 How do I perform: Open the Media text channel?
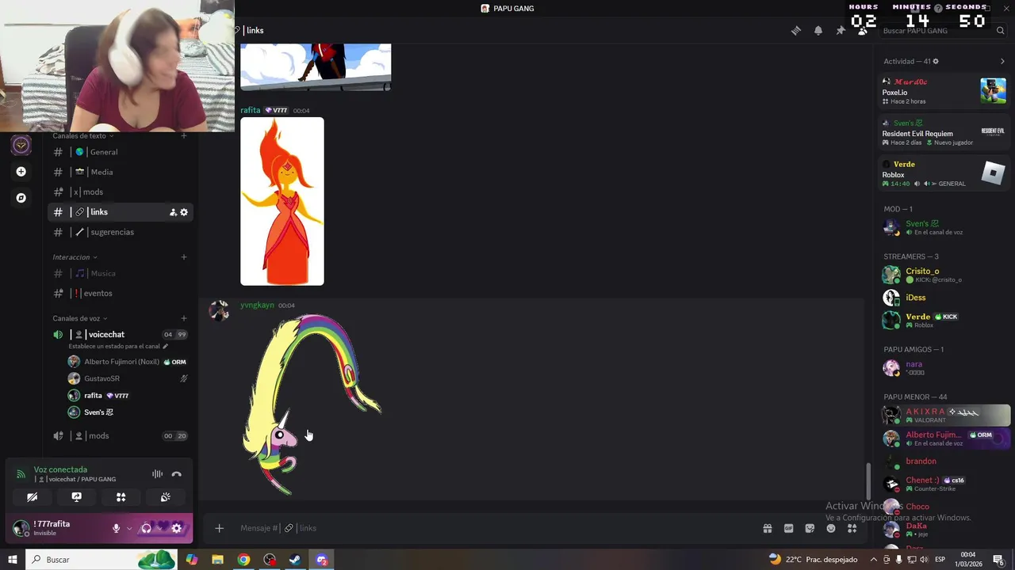(121, 172)
